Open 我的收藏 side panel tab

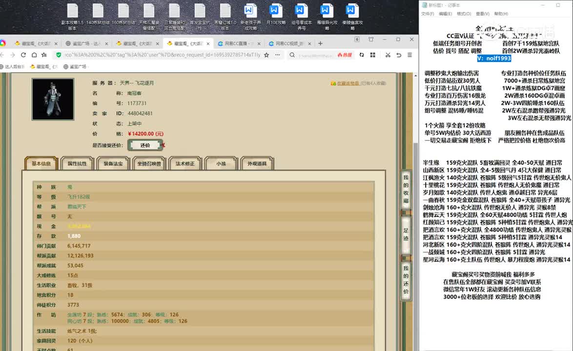coord(406,189)
